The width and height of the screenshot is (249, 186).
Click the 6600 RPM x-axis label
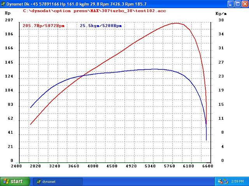[x=208, y=166]
